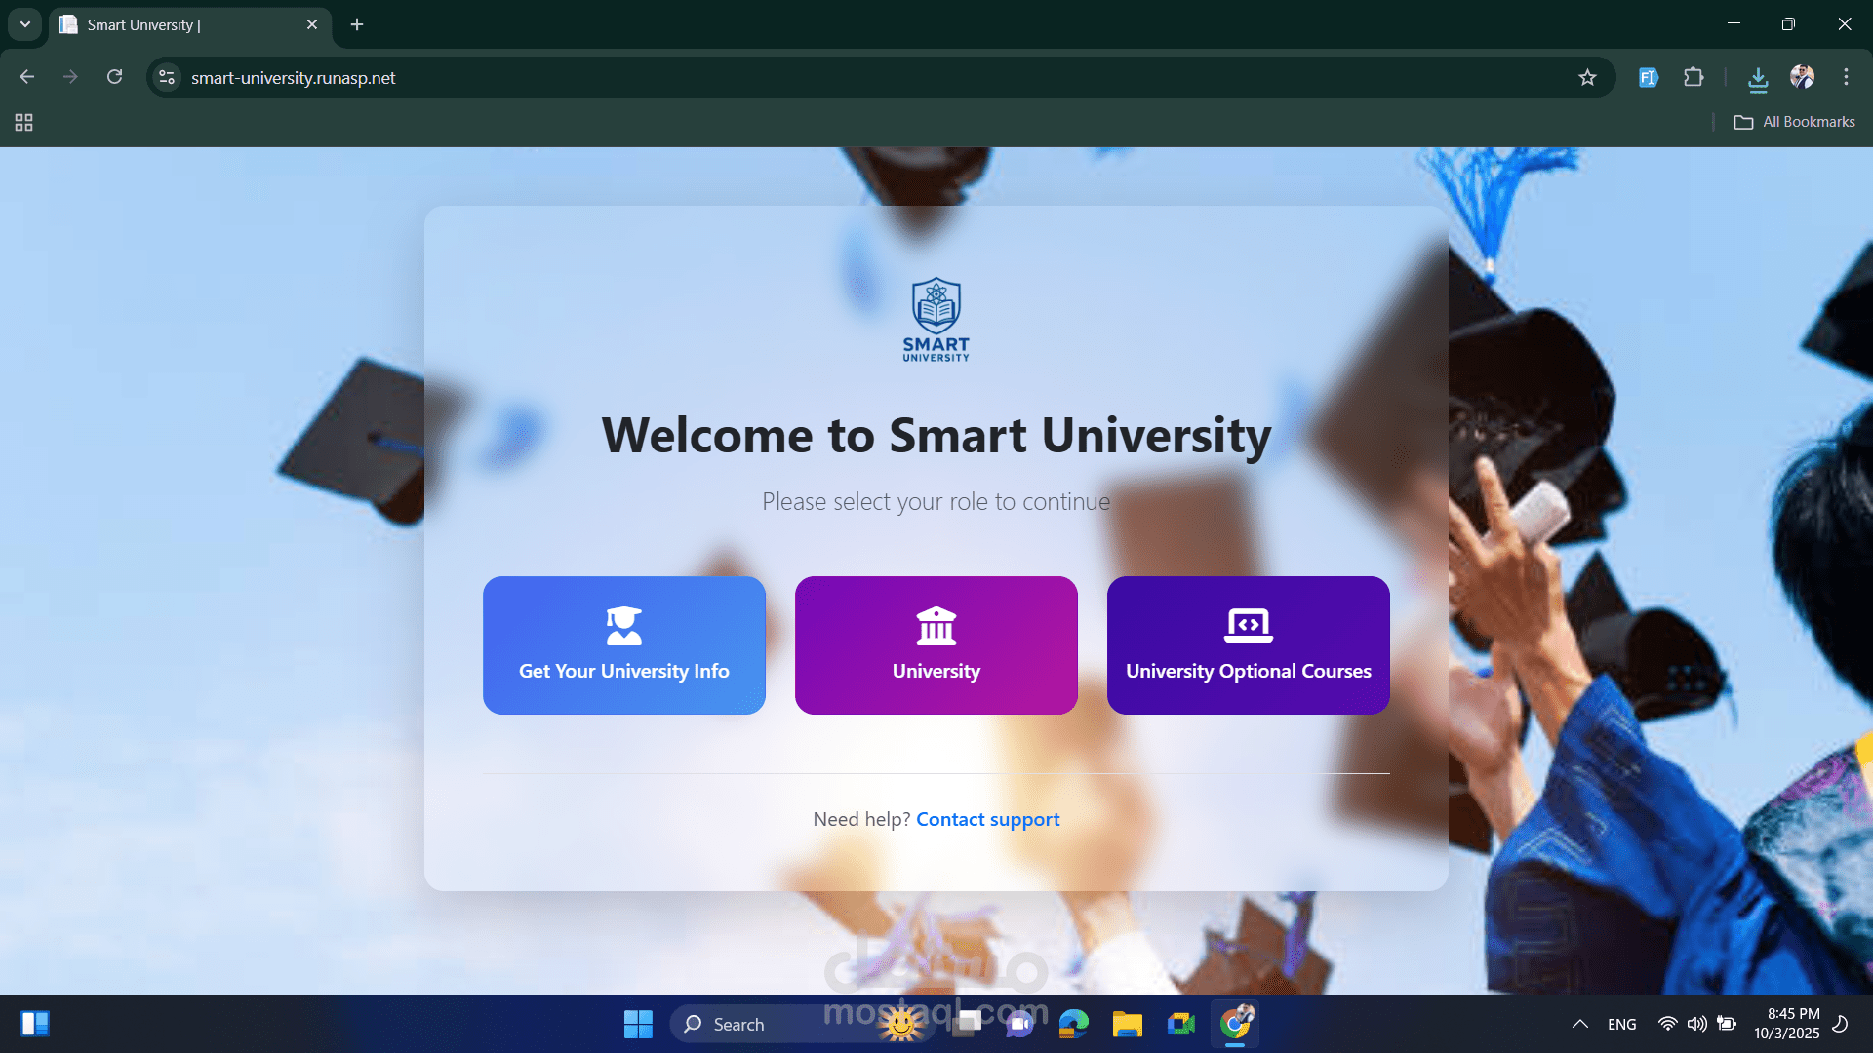Click the Smart University shield logo

936,320
